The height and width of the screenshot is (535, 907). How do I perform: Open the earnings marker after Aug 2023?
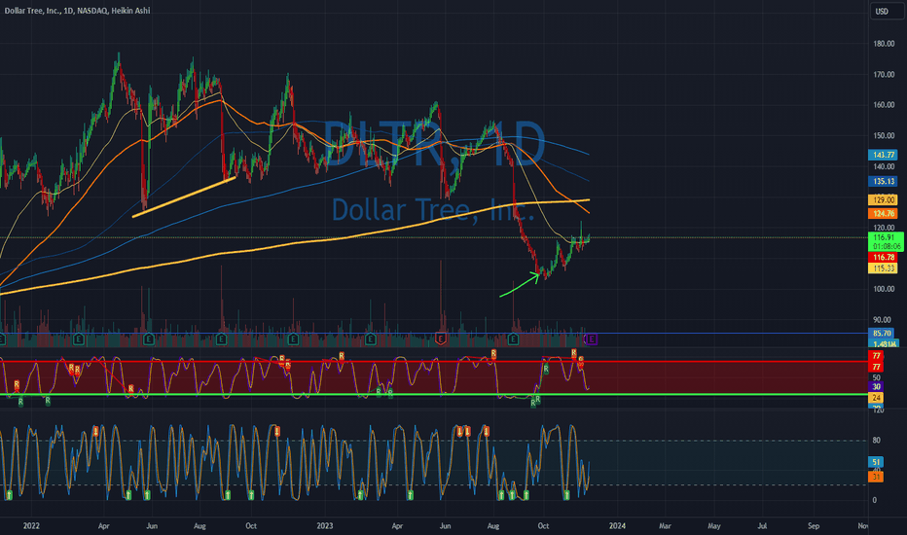coord(513,339)
